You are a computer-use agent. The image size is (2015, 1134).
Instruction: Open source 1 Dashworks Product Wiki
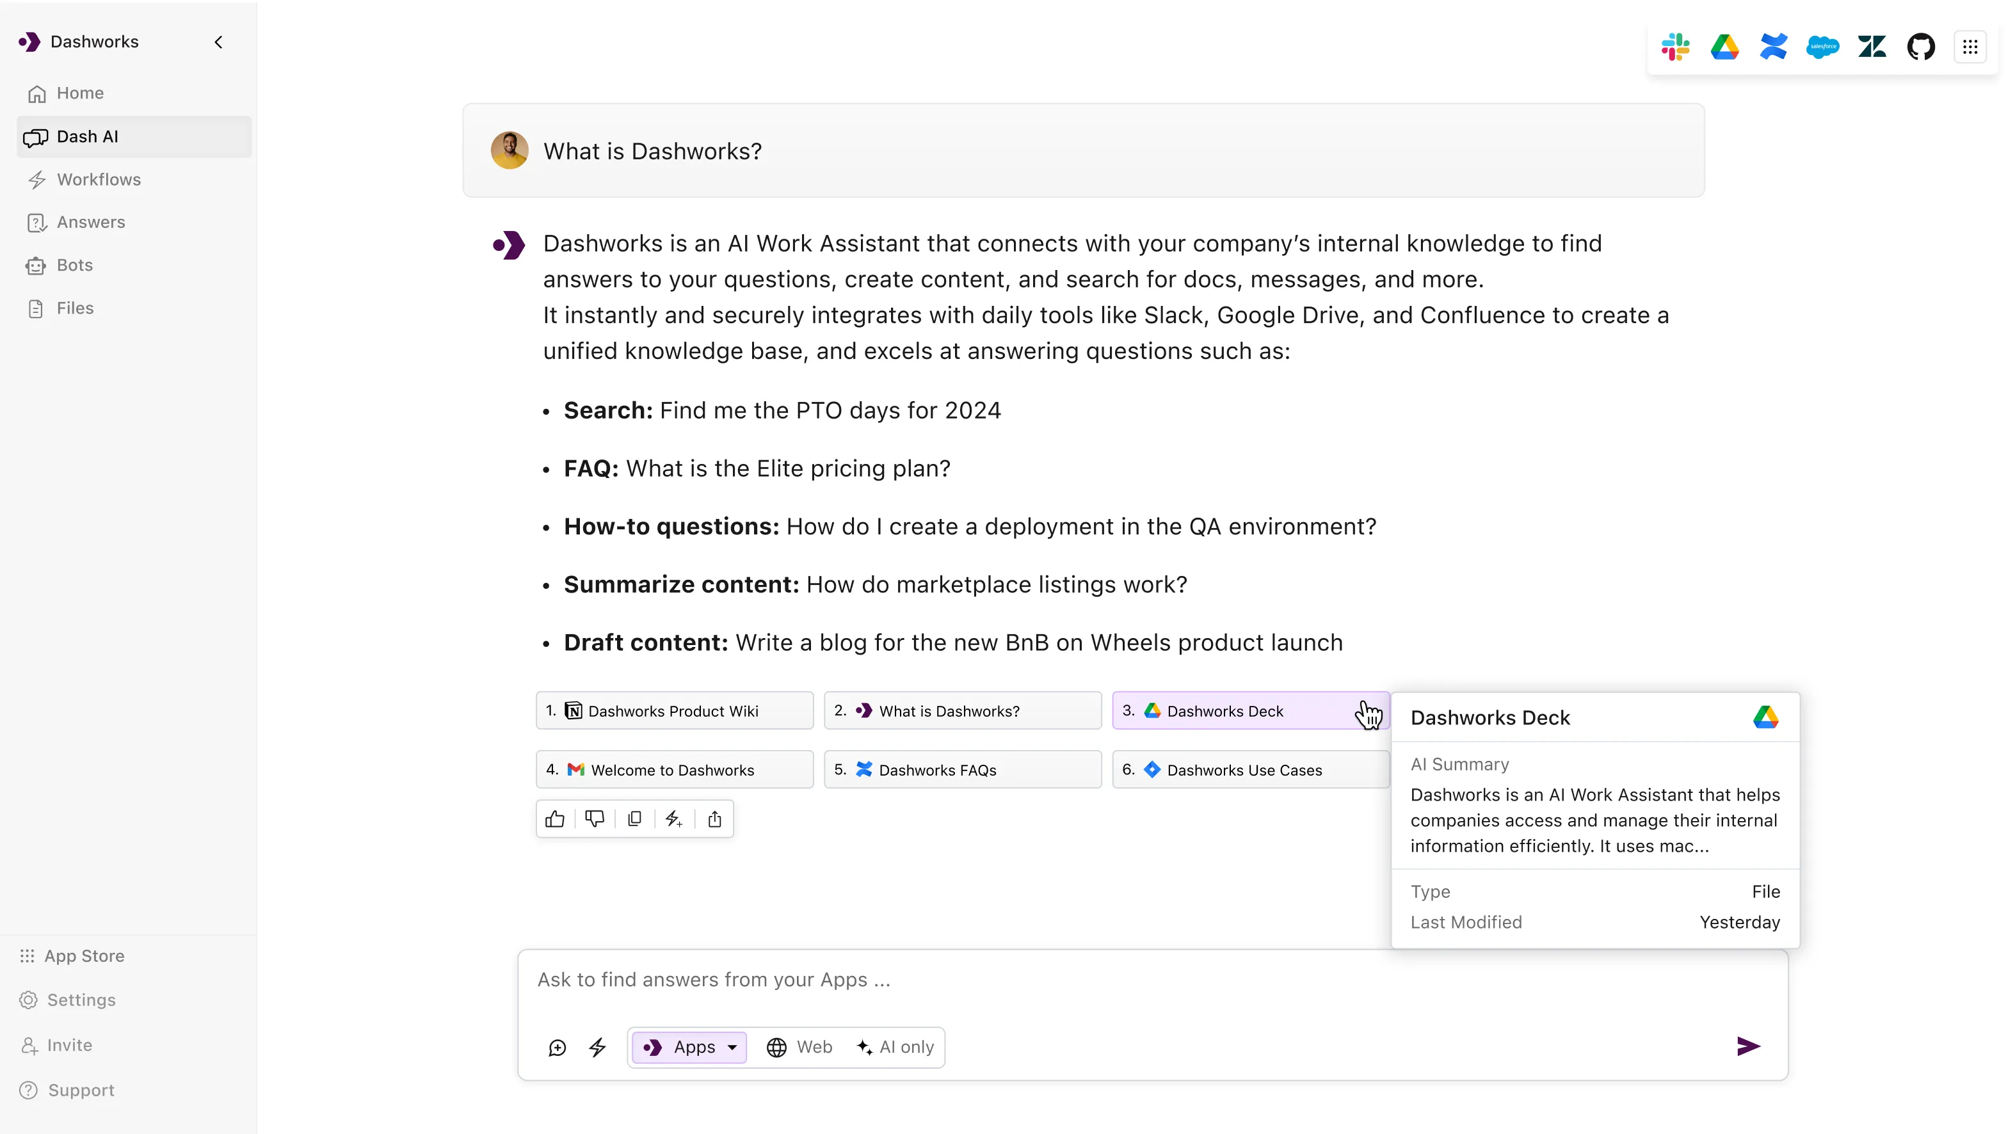tap(674, 711)
